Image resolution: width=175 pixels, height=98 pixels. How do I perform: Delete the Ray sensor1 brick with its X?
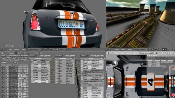coord(32,81)
